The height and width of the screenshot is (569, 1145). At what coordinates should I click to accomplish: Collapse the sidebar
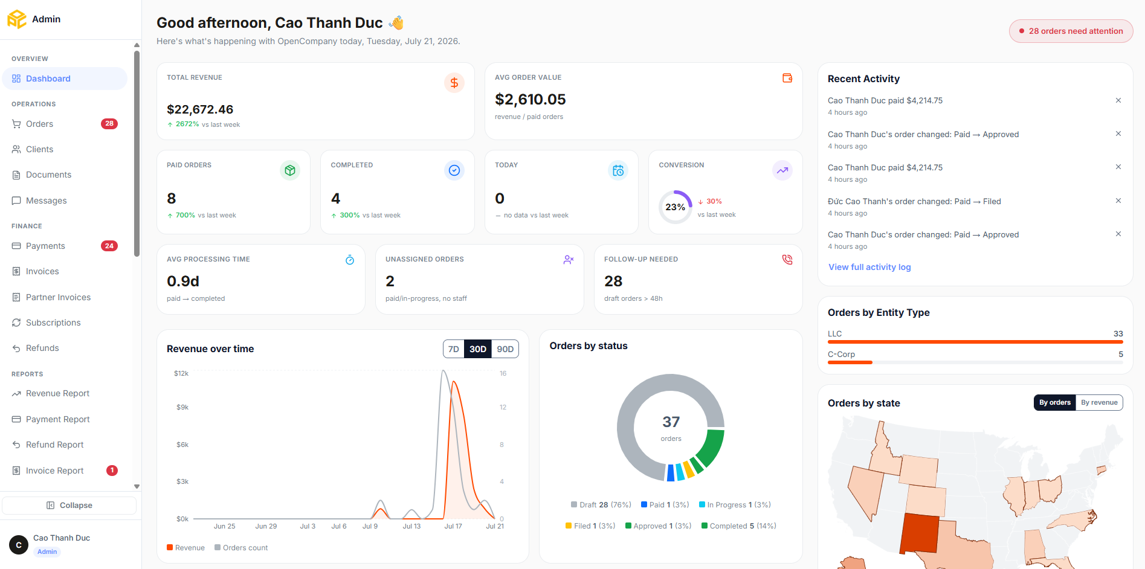point(69,506)
